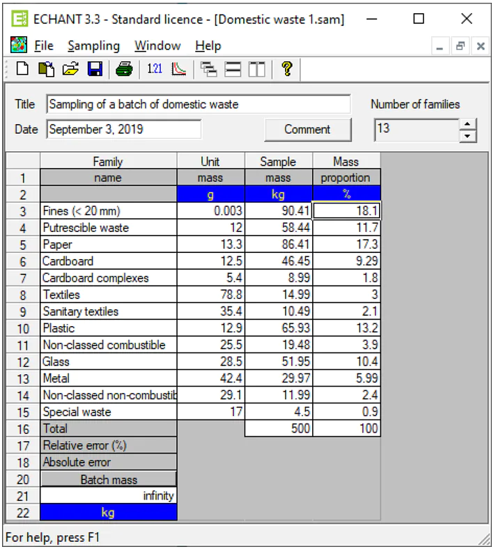Select the 'Cardboard complexes' cell
Viewport: 496px width, 549px height.
click(x=109, y=278)
